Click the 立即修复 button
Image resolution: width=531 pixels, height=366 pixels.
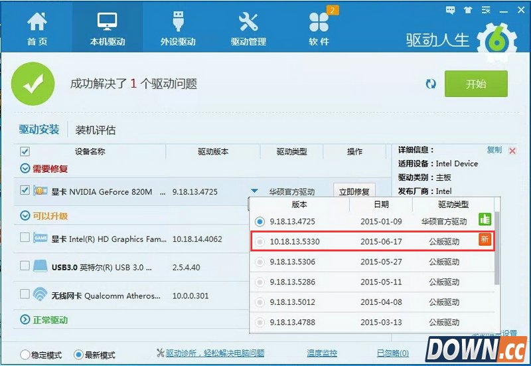[x=354, y=191]
